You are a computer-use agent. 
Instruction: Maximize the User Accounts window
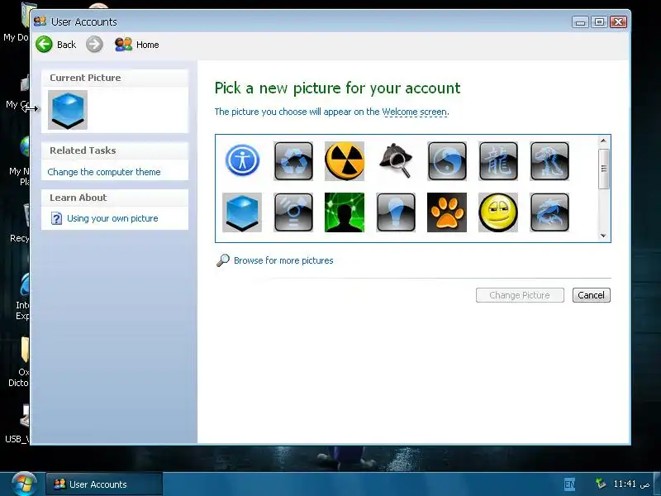[599, 22]
